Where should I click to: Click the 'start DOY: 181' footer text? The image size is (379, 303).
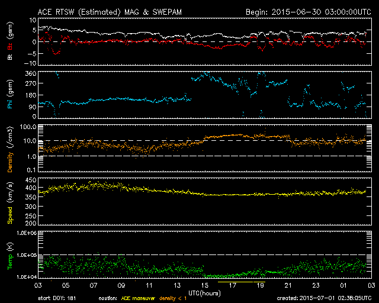[57, 298]
